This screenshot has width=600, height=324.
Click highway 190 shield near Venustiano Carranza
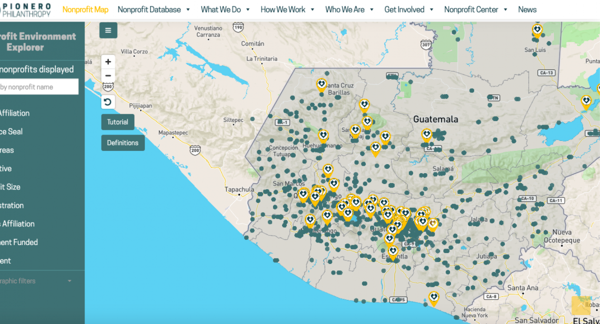point(238,27)
